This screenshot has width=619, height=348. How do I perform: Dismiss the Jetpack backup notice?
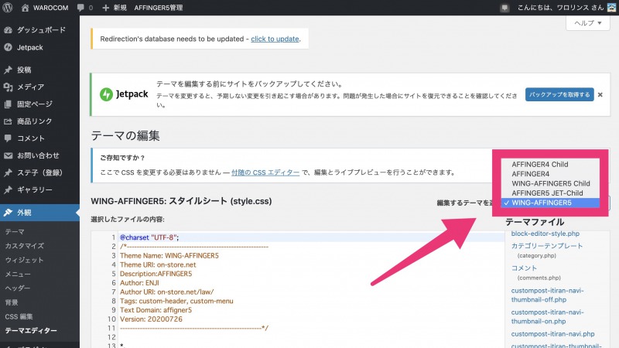600,94
